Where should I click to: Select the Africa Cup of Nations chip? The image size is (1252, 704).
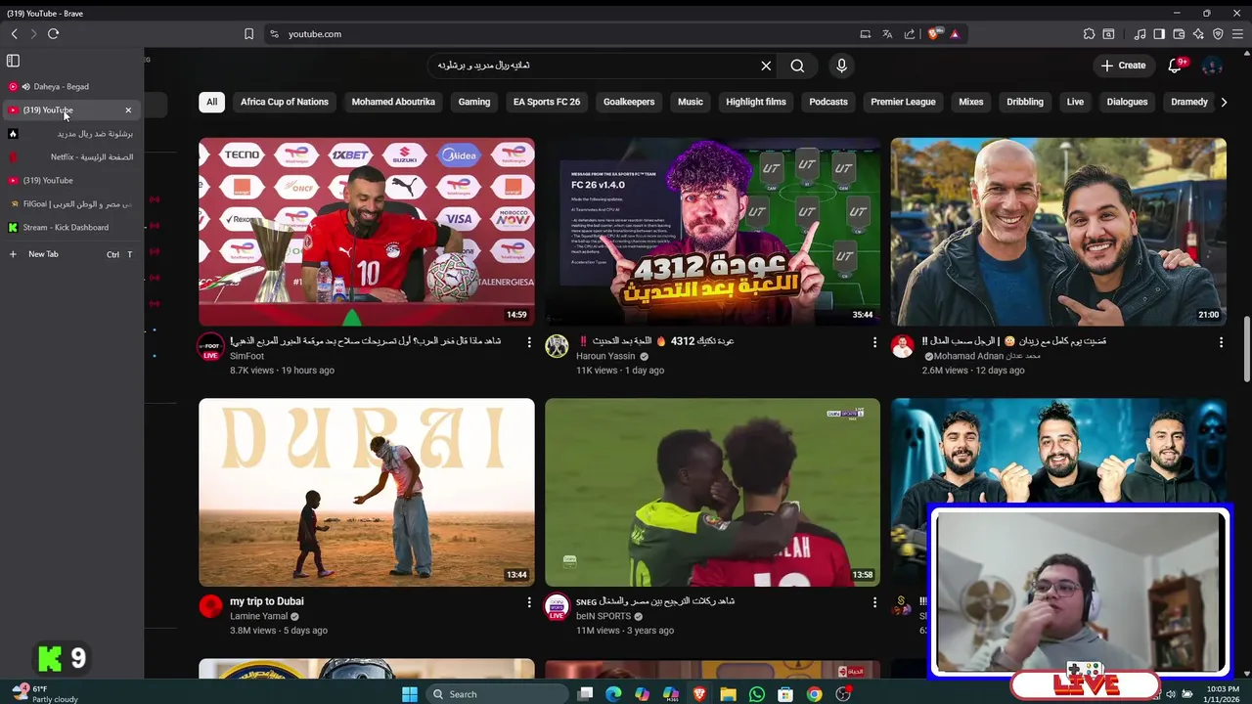[285, 102]
